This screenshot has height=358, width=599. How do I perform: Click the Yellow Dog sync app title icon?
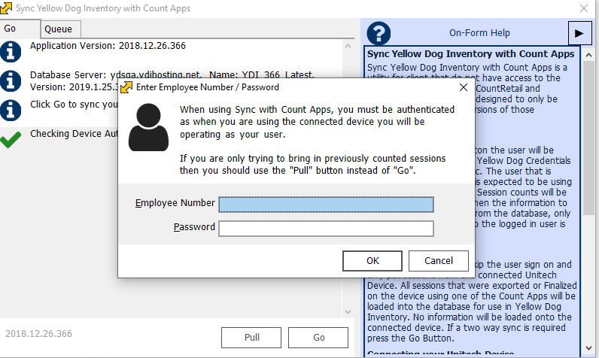8,8
